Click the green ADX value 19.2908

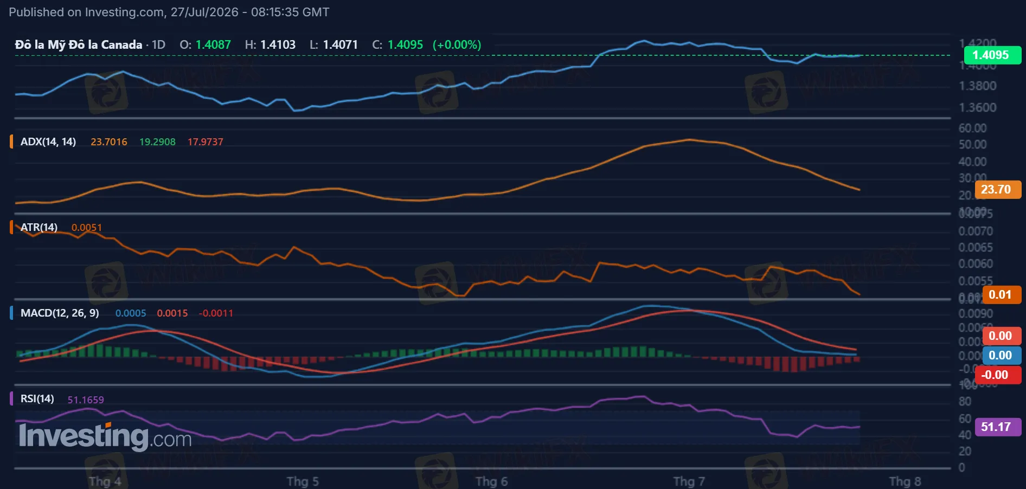pos(157,141)
